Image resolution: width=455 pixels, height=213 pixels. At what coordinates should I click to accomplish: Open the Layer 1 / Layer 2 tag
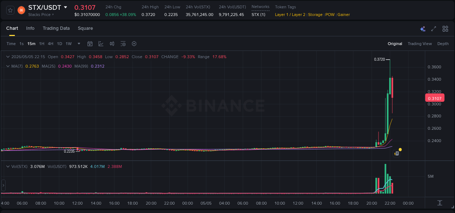coord(290,15)
